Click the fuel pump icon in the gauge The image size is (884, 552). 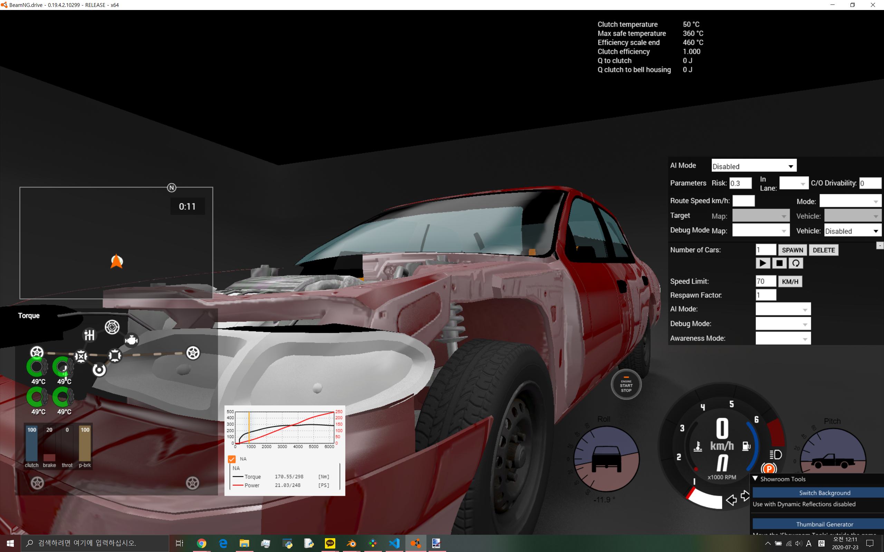click(746, 446)
